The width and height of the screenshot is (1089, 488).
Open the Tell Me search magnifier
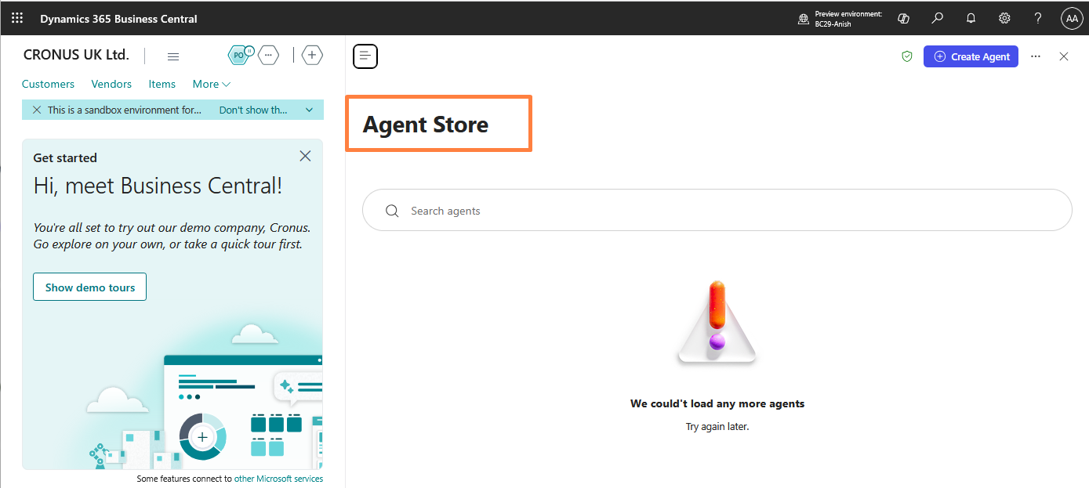click(937, 18)
